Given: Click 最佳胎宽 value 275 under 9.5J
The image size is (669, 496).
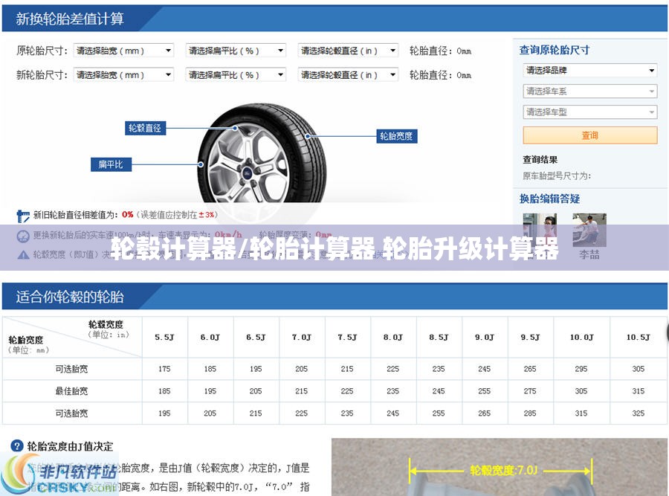Looking at the screenshot, I should (530, 391).
